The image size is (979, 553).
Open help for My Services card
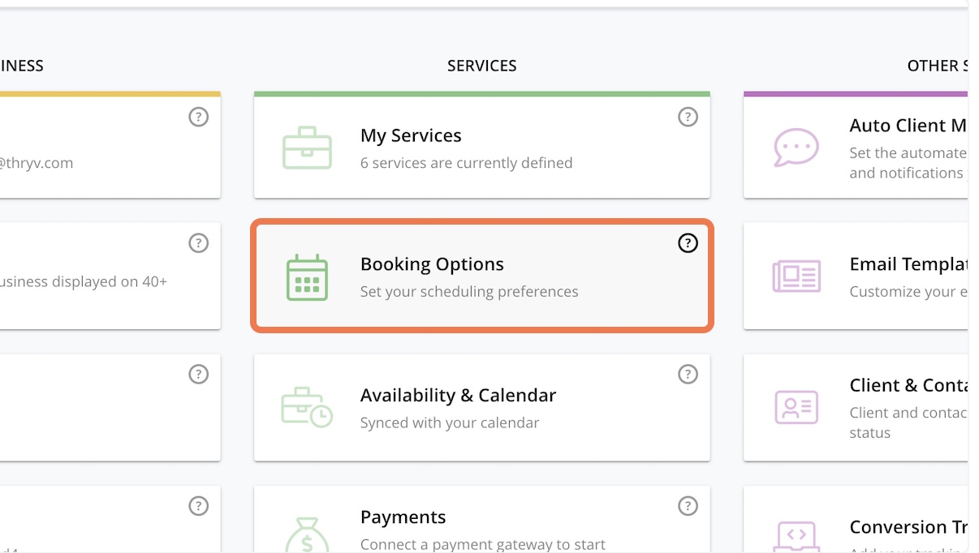point(688,117)
